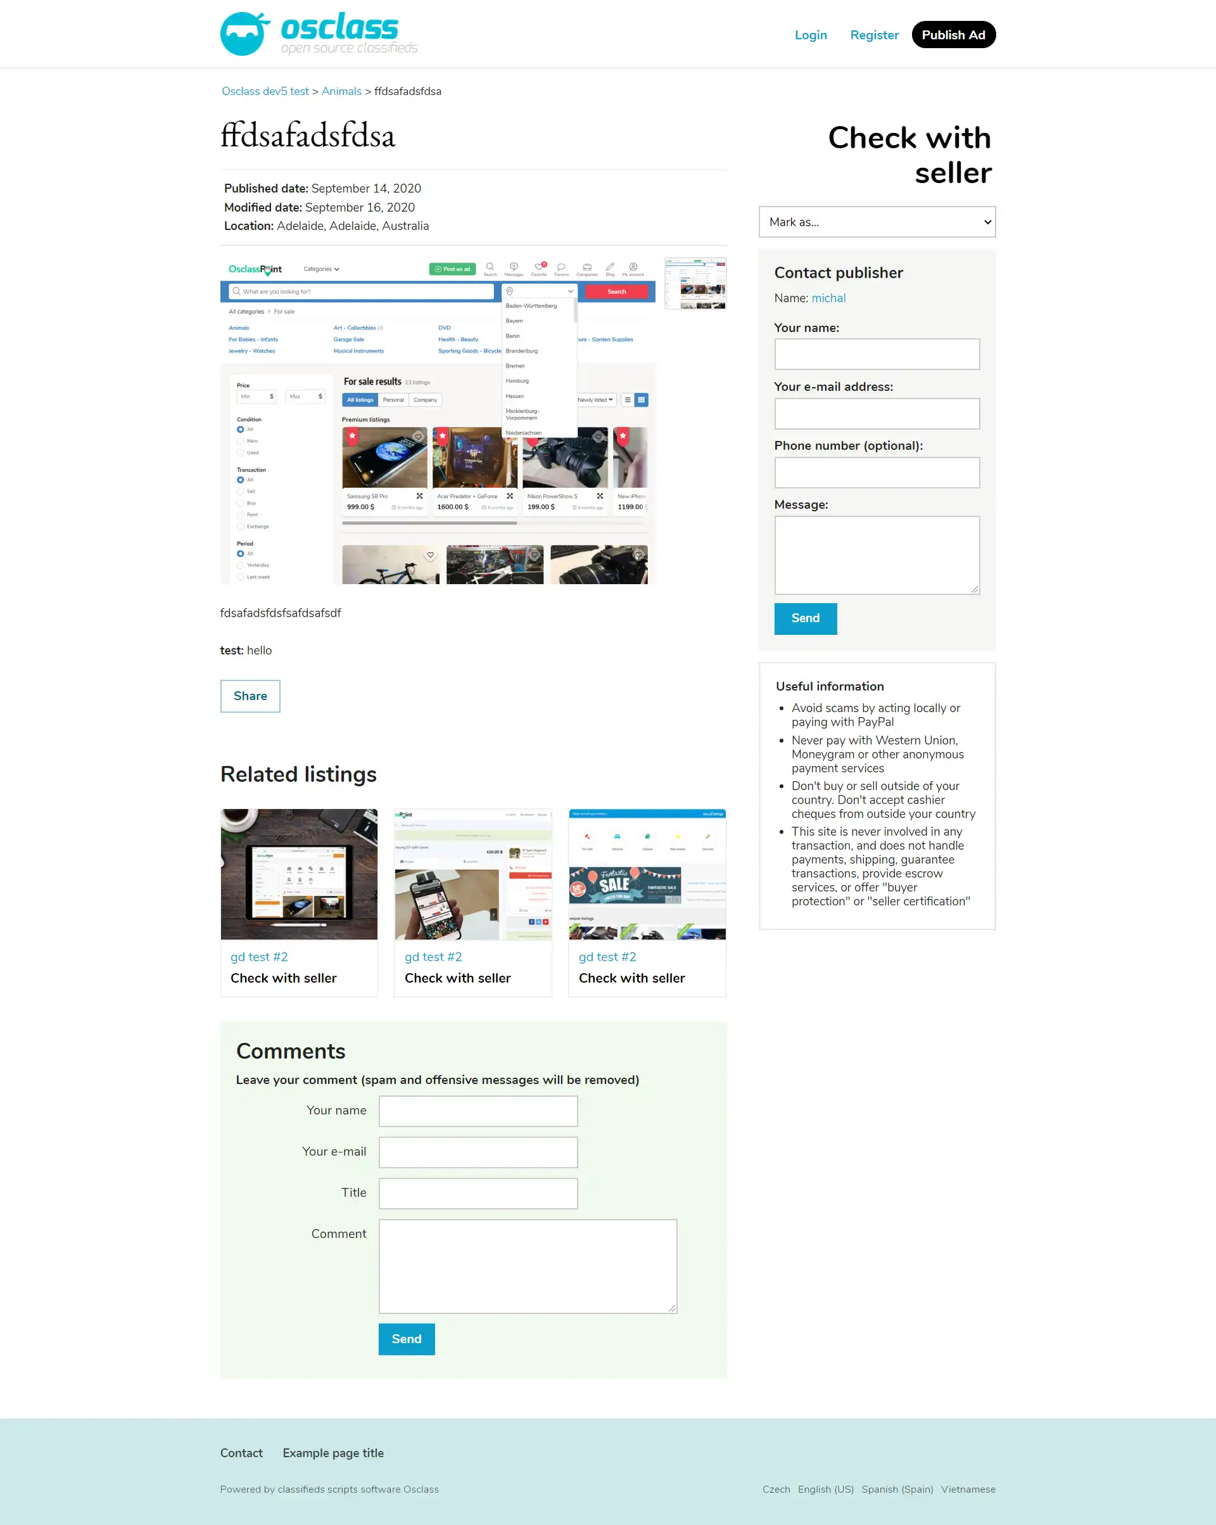Click the Share button icon

[250, 695]
